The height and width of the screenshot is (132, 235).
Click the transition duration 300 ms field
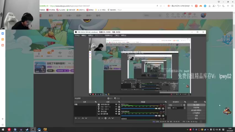tap(177, 108)
